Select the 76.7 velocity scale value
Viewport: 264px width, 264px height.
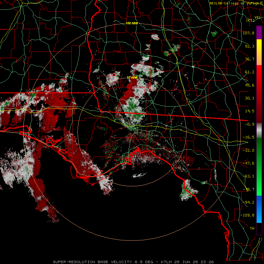(250, 59)
